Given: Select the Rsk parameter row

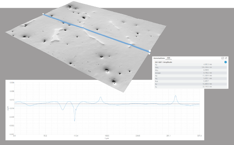Looking at the screenshot, I should click(x=191, y=81).
